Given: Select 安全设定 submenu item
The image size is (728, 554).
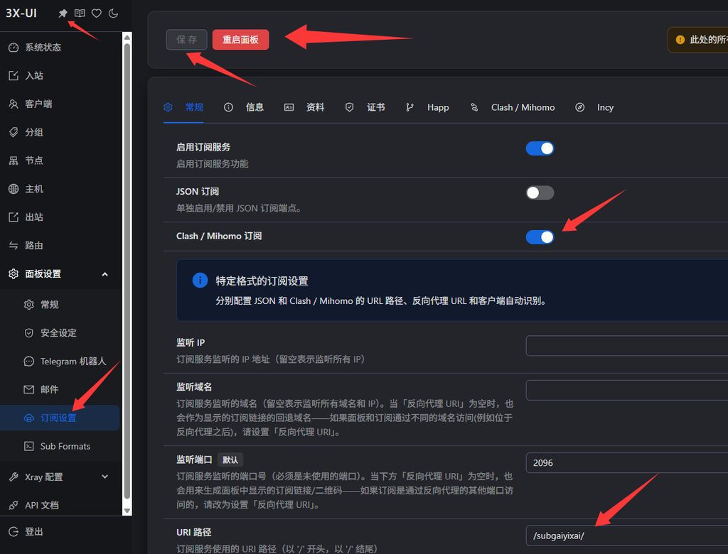Looking at the screenshot, I should click(60, 333).
